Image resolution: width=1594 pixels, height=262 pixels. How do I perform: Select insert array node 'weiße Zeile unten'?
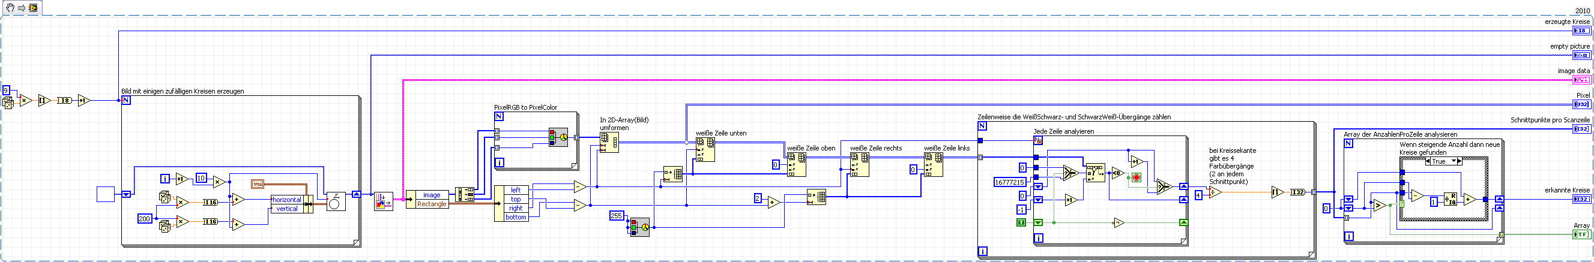point(705,150)
